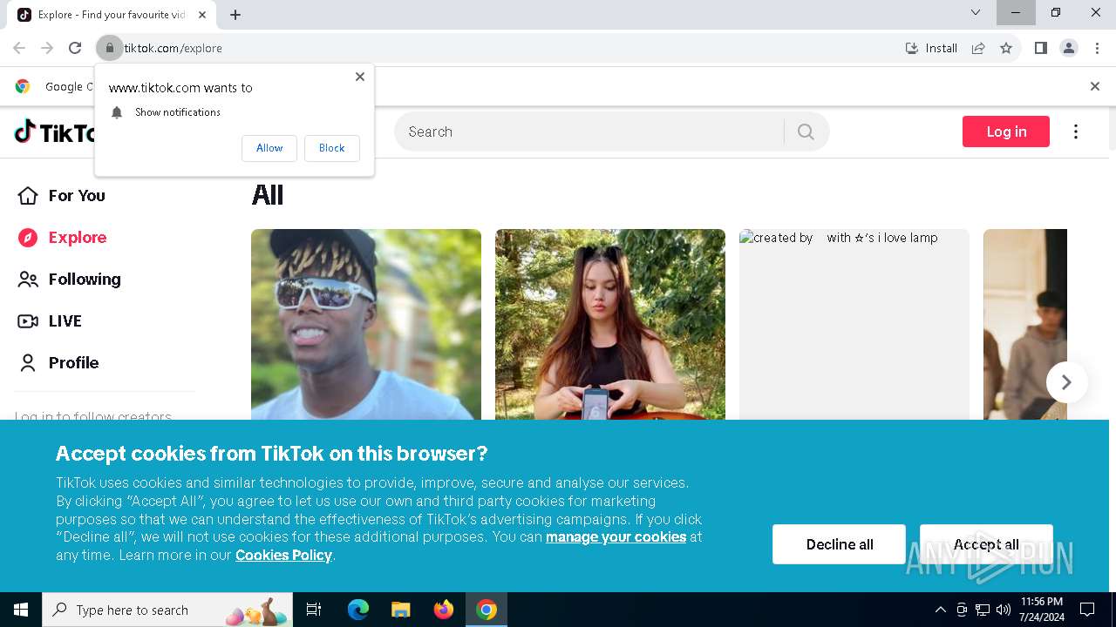This screenshot has width=1116, height=627.
Task: Select the Explore TikTok browser tab
Action: tap(112, 15)
